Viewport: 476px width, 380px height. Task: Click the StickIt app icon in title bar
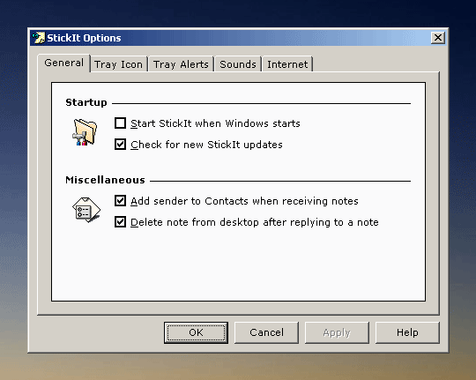38,38
